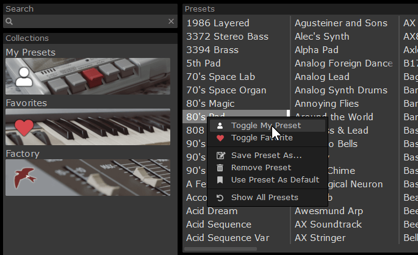Select the Awesmund Arp preset
Screen dimensions: 418x255
(329, 211)
